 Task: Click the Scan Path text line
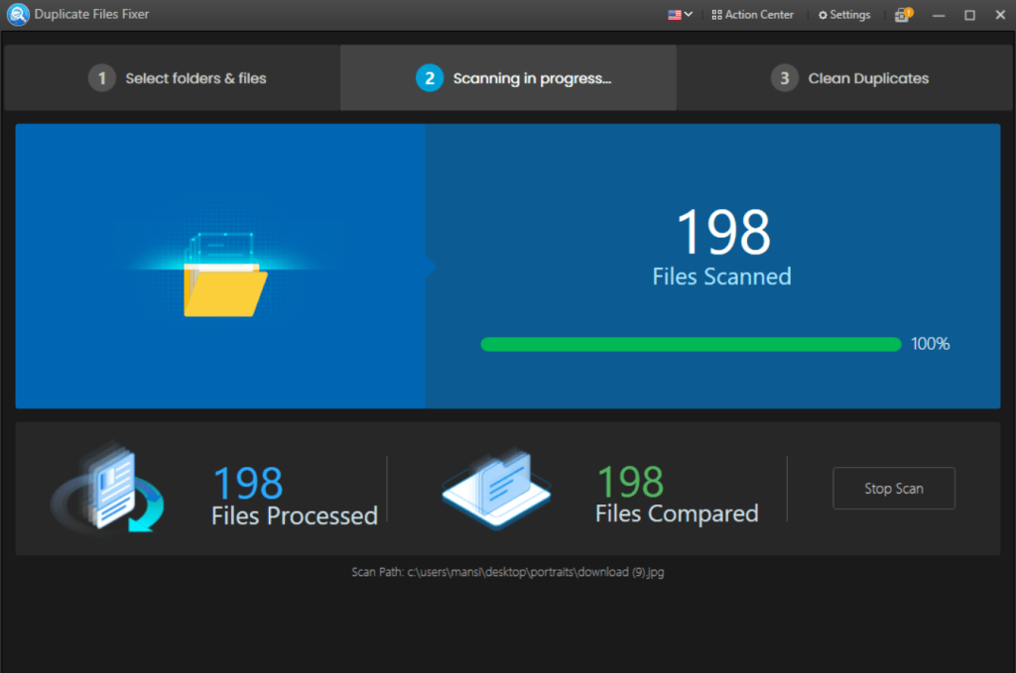(507, 572)
